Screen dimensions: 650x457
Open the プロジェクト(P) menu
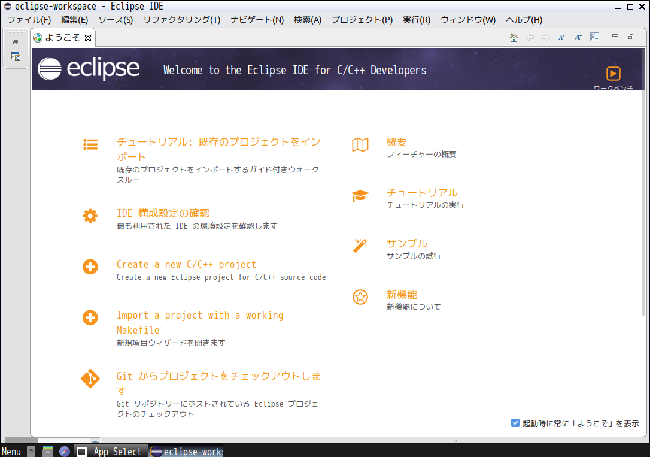(x=362, y=20)
